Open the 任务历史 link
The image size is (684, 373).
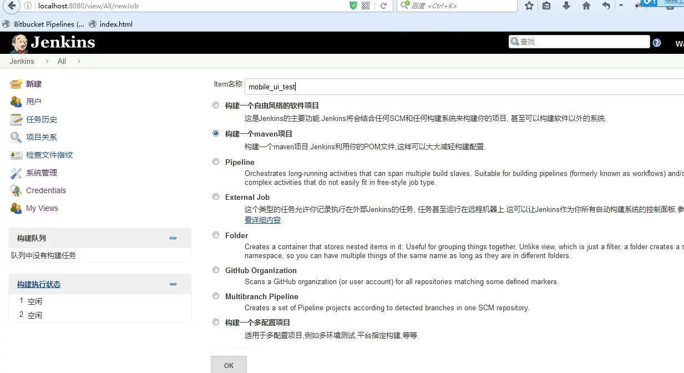tap(42, 119)
